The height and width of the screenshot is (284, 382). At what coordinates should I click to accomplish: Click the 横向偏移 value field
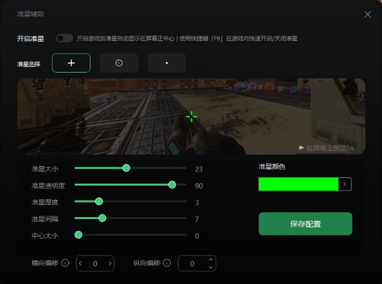pyautogui.click(x=95, y=263)
